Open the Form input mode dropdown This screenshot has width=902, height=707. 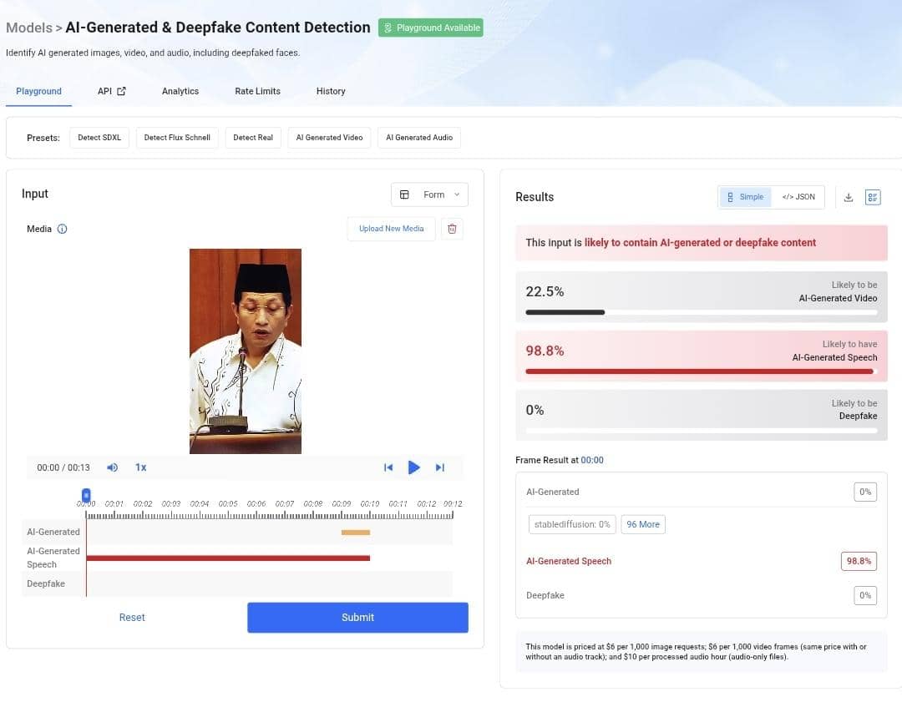pyautogui.click(x=429, y=194)
